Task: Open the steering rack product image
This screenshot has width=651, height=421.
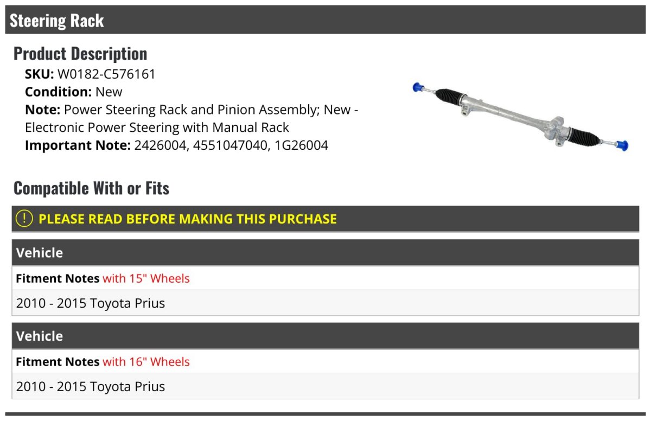Action: (520, 116)
